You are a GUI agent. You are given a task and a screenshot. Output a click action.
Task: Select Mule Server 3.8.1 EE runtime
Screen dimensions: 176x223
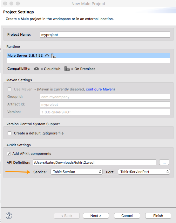click(x=88, y=56)
